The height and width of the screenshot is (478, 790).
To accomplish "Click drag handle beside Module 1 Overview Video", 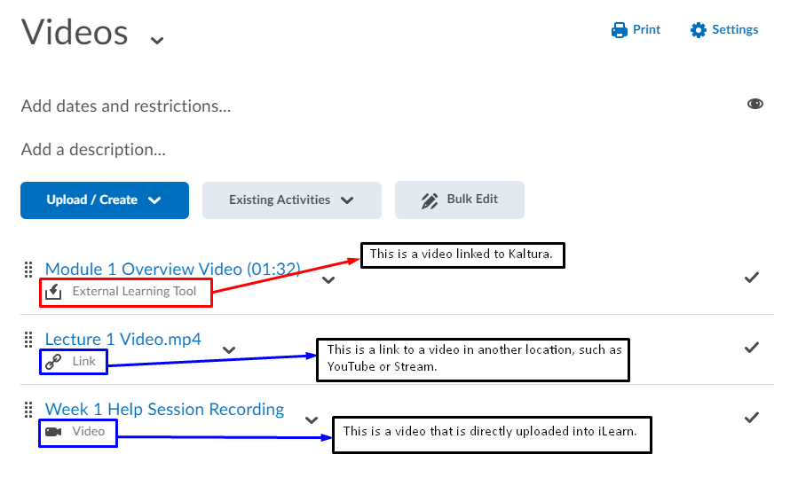I will click(x=28, y=269).
